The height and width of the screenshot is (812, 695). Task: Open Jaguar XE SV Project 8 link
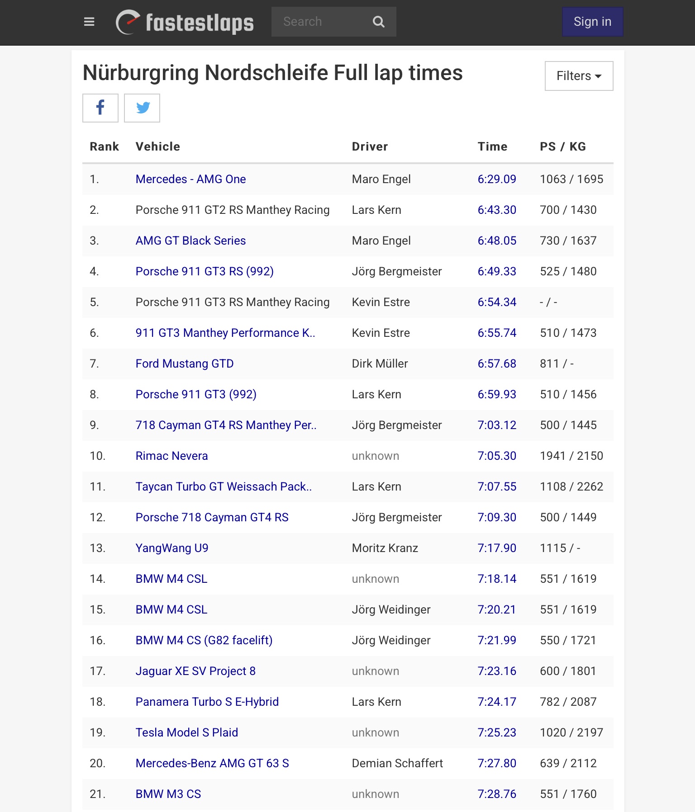pyautogui.click(x=195, y=671)
